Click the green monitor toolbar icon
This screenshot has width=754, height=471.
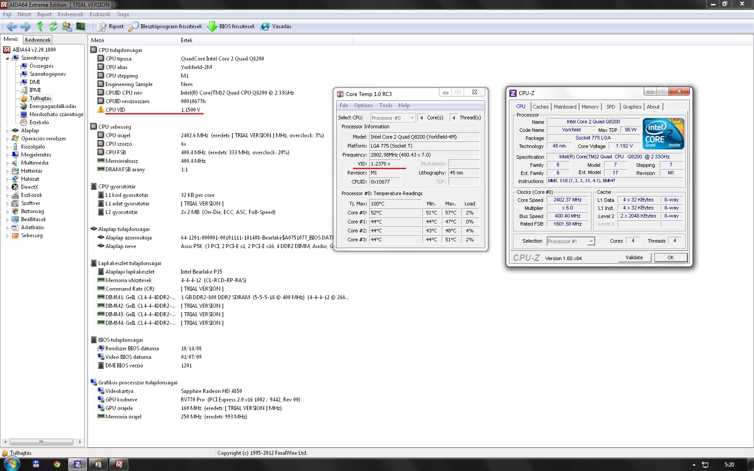[80, 26]
